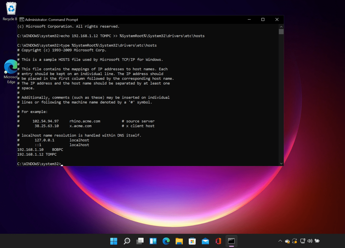Open OneDrive sync warning in the tray
The image size is (345, 248).
287,241
